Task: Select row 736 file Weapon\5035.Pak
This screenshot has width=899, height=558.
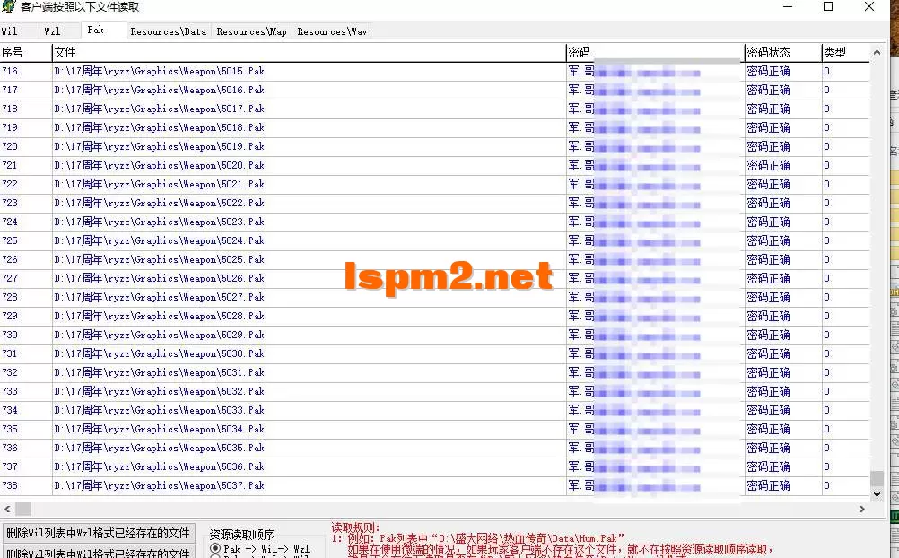Action: tap(309, 448)
